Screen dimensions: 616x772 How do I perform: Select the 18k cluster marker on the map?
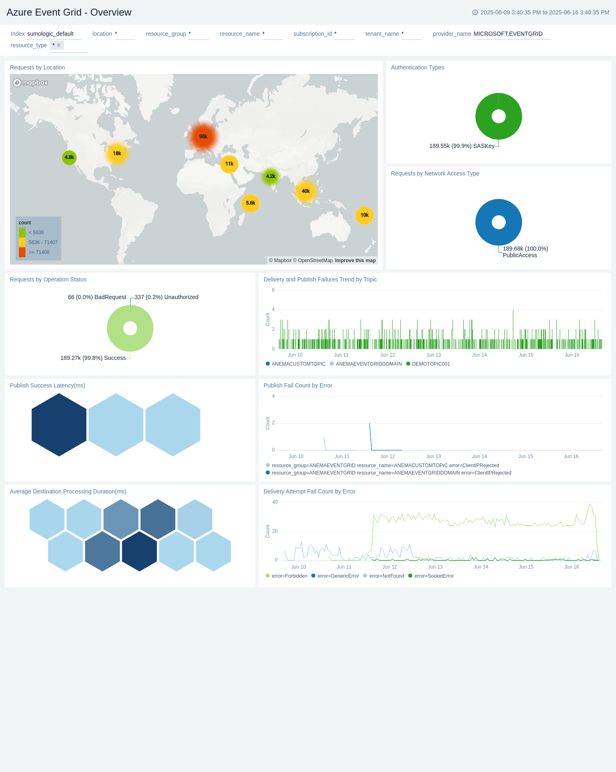pos(117,153)
